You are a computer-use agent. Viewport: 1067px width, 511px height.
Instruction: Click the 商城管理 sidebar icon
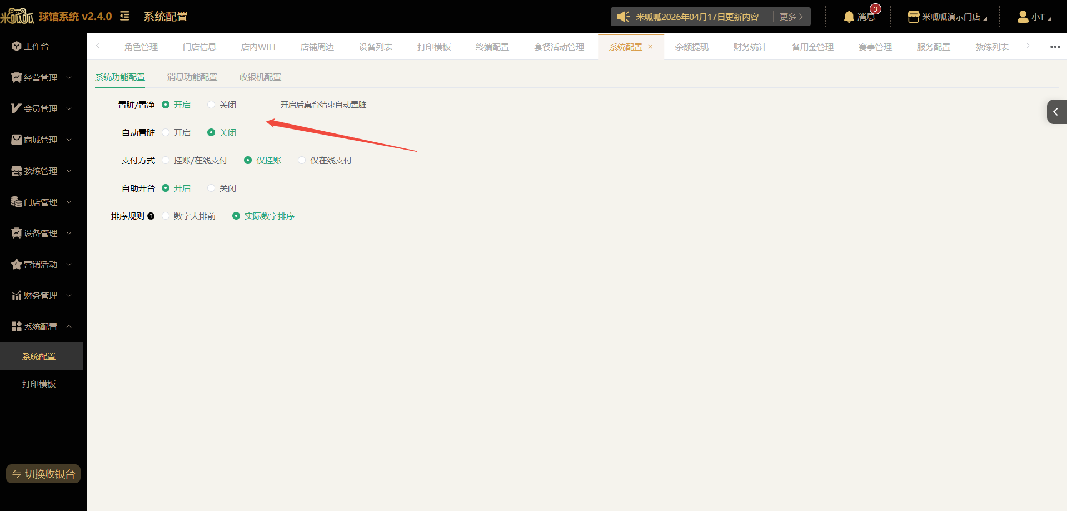(x=17, y=140)
